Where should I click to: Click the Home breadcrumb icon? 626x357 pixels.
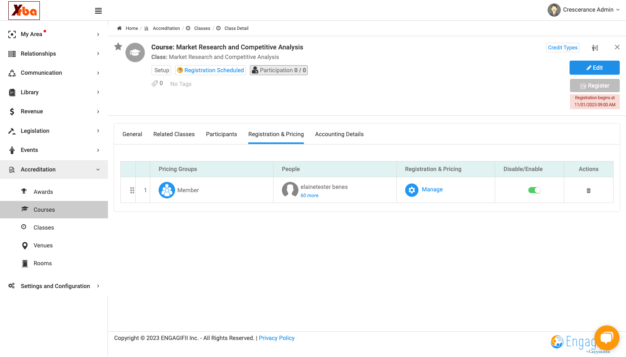[x=120, y=28]
